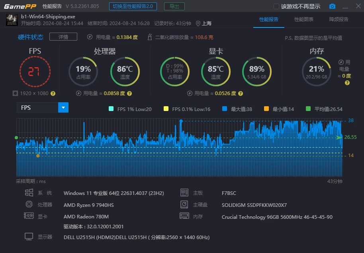Click the GPU D:99% T:98% usage gauge
364x253 pixels.
tap(175, 72)
